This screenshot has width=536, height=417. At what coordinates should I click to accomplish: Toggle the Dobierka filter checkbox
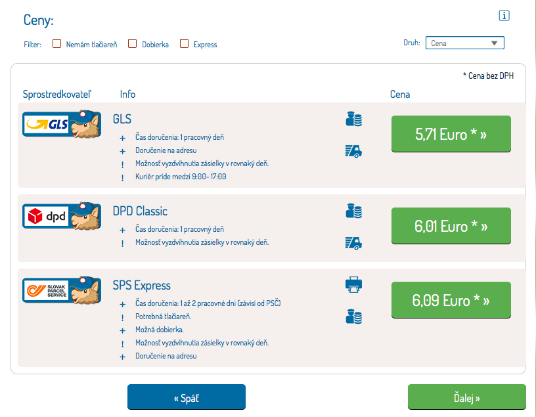[132, 44]
